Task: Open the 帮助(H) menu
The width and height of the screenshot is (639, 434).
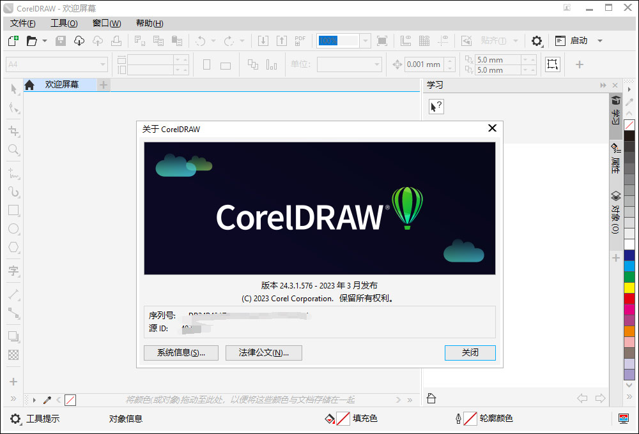Action: click(148, 23)
